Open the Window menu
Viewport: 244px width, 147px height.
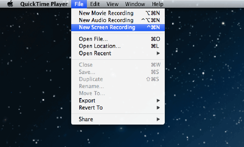coord(135,4)
